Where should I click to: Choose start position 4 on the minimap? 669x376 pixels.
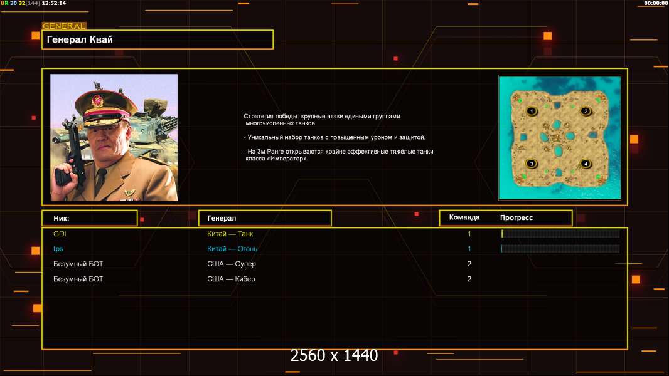tap(586, 164)
